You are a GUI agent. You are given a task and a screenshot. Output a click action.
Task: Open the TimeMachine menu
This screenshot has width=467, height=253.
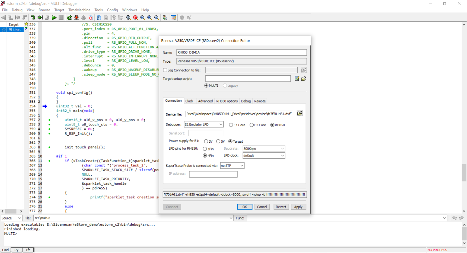tap(79, 10)
